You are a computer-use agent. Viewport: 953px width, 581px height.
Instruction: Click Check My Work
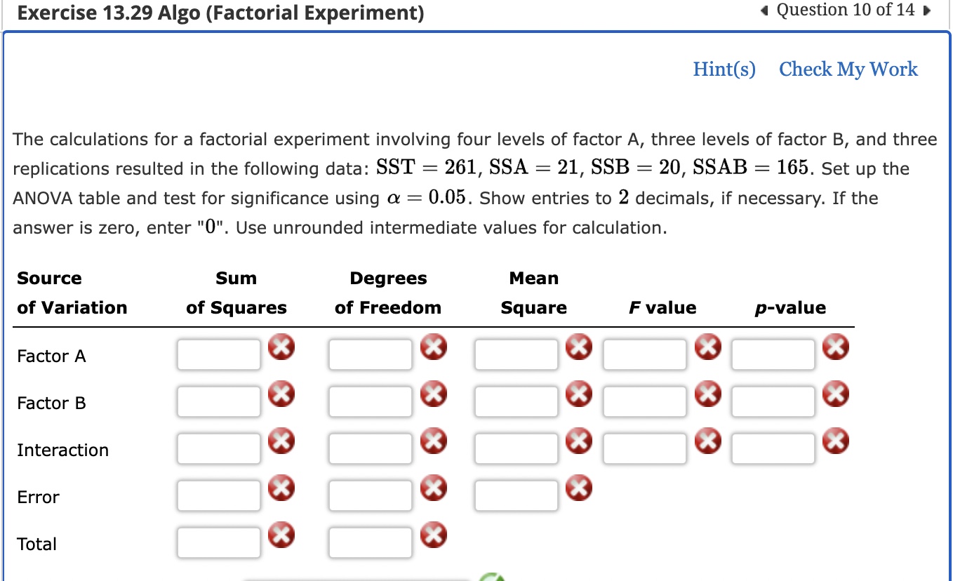(848, 69)
